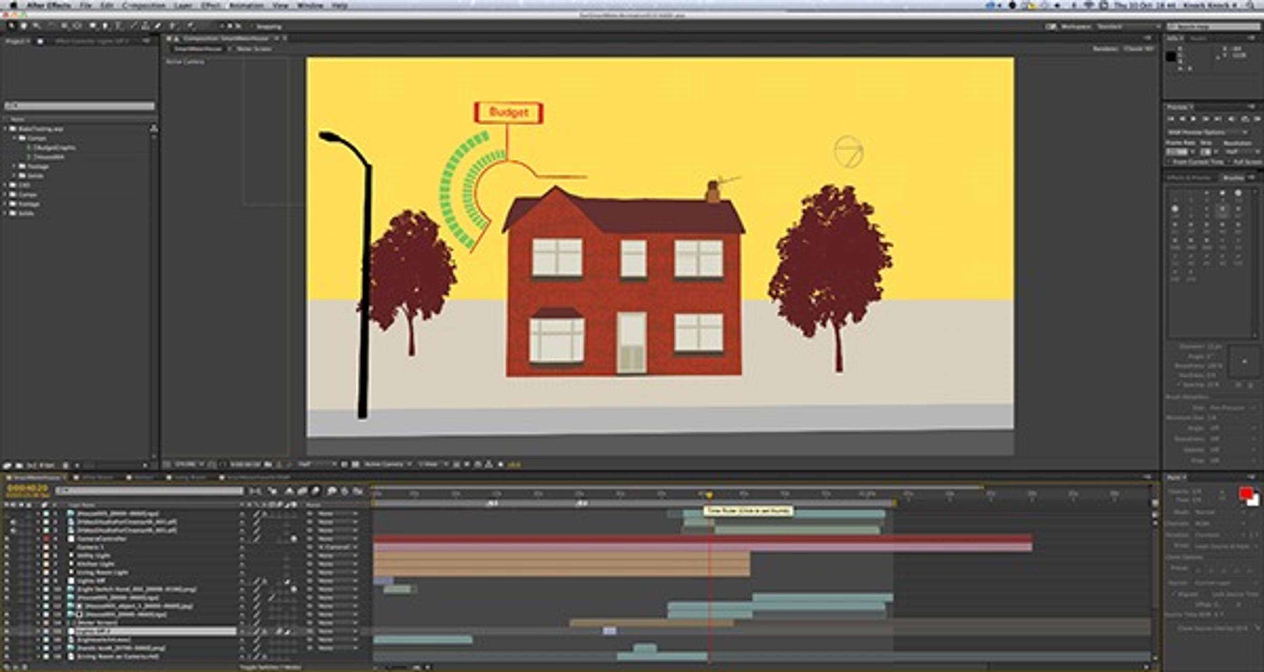
Task: Select the Rectangle shape tool
Action: click(93, 26)
